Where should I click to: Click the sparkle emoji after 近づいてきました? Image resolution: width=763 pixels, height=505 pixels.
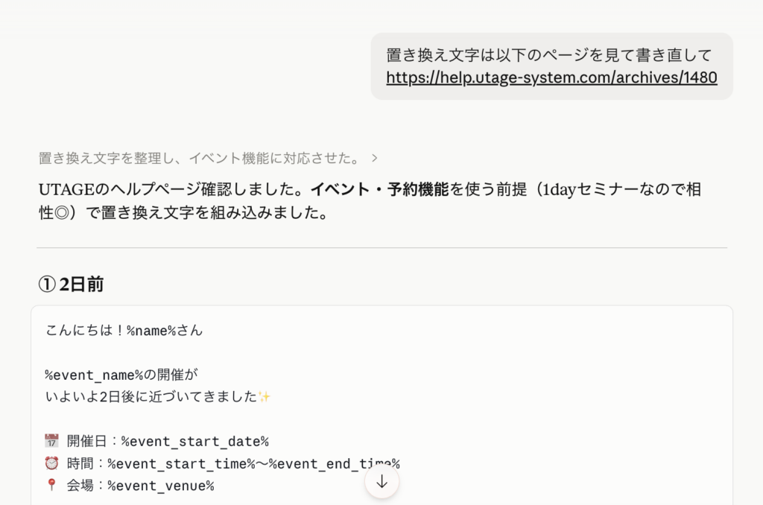point(265,396)
